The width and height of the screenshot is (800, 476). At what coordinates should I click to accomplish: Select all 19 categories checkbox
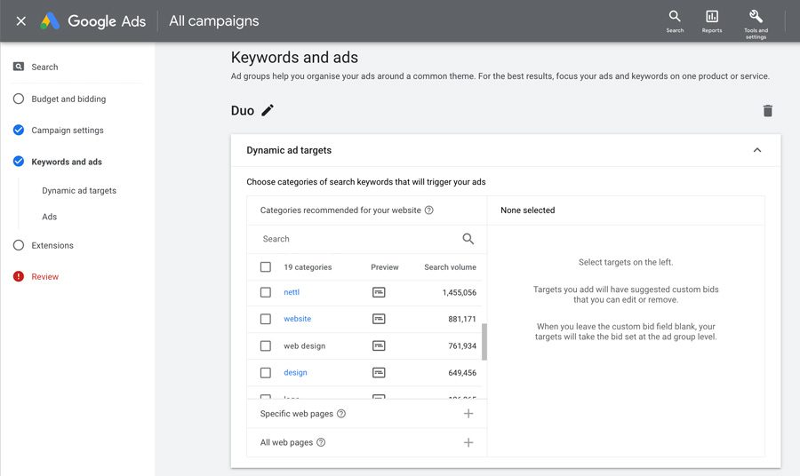(265, 267)
